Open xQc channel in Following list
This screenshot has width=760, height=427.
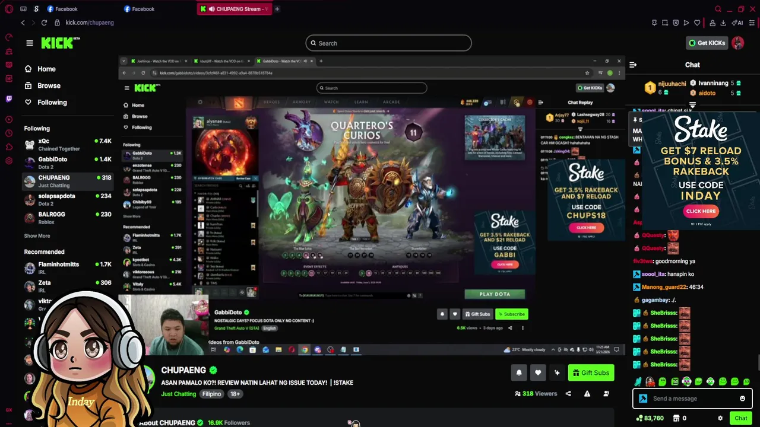point(68,145)
